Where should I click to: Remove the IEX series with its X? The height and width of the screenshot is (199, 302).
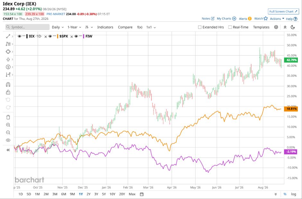[45, 37]
